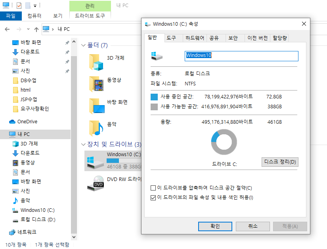
Task: Click the new folder icon in quick access toolbar
Action: pyautogui.click(x=28, y=6)
